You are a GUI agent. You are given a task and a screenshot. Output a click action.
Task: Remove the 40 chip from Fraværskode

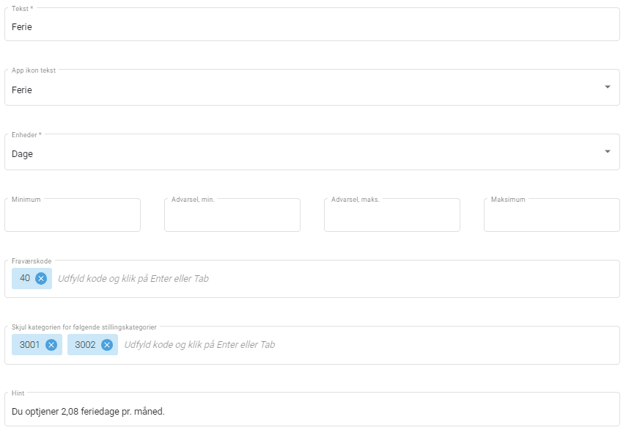41,278
